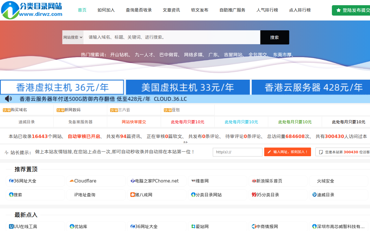Click the speaker announcement icon
Screen dimensions: 370x231
click(8, 99)
